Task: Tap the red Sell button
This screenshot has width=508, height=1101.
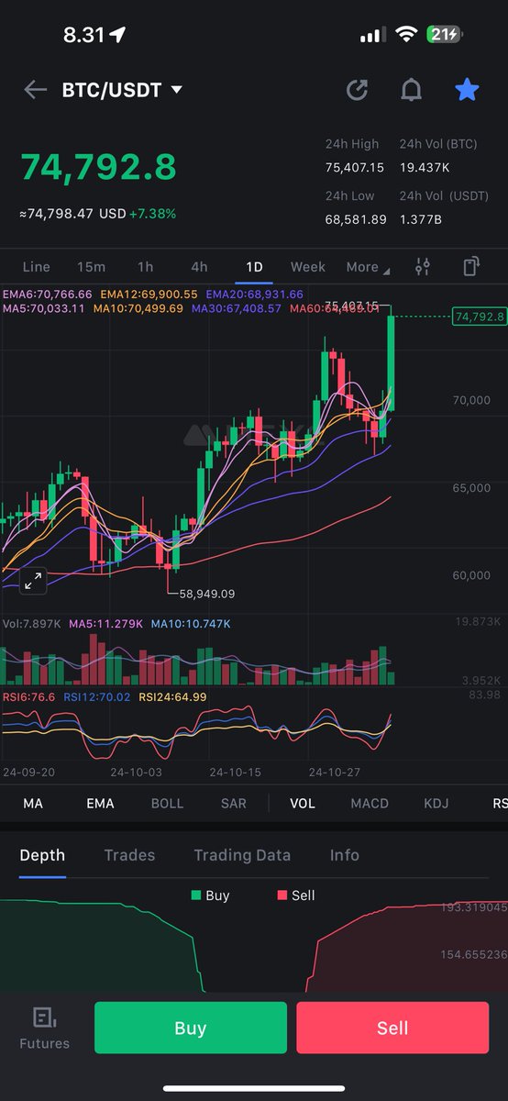Action: (x=392, y=1028)
